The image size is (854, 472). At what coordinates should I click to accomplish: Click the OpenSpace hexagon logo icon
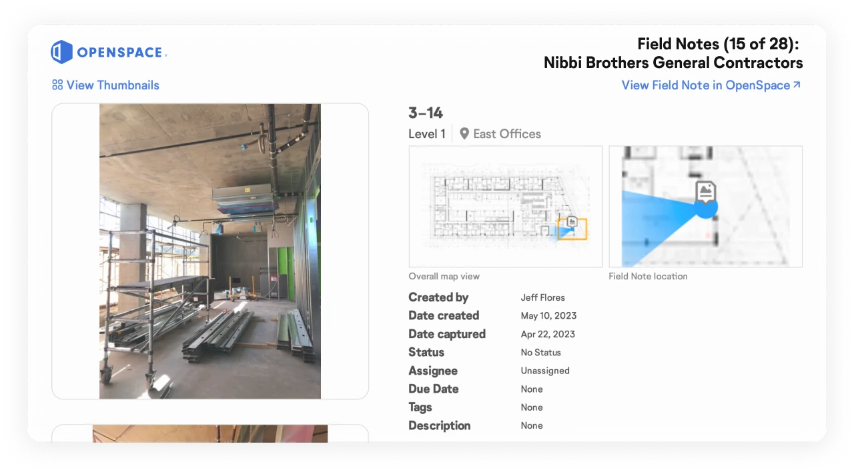click(x=61, y=52)
